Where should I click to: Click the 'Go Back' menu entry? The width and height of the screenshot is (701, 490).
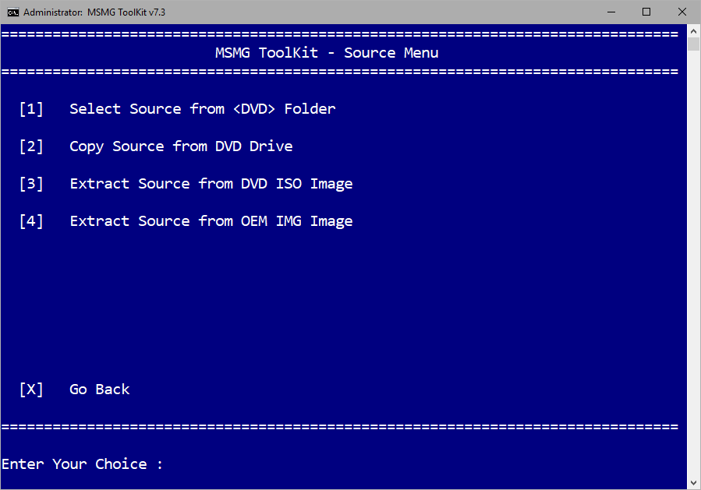(x=99, y=390)
